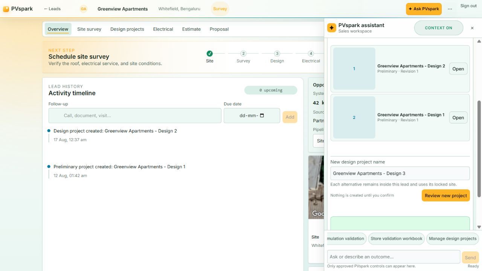The image size is (482, 271).
Task: Click the Greenview Apartments lead title
Action: [x=123, y=9]
